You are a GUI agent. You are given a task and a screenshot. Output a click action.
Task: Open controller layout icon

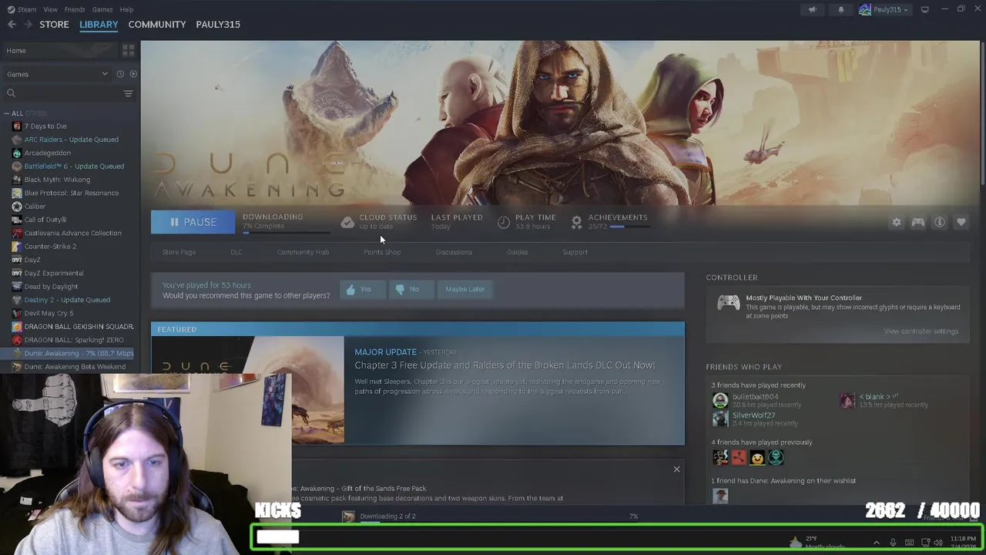[x=918, y=222]
